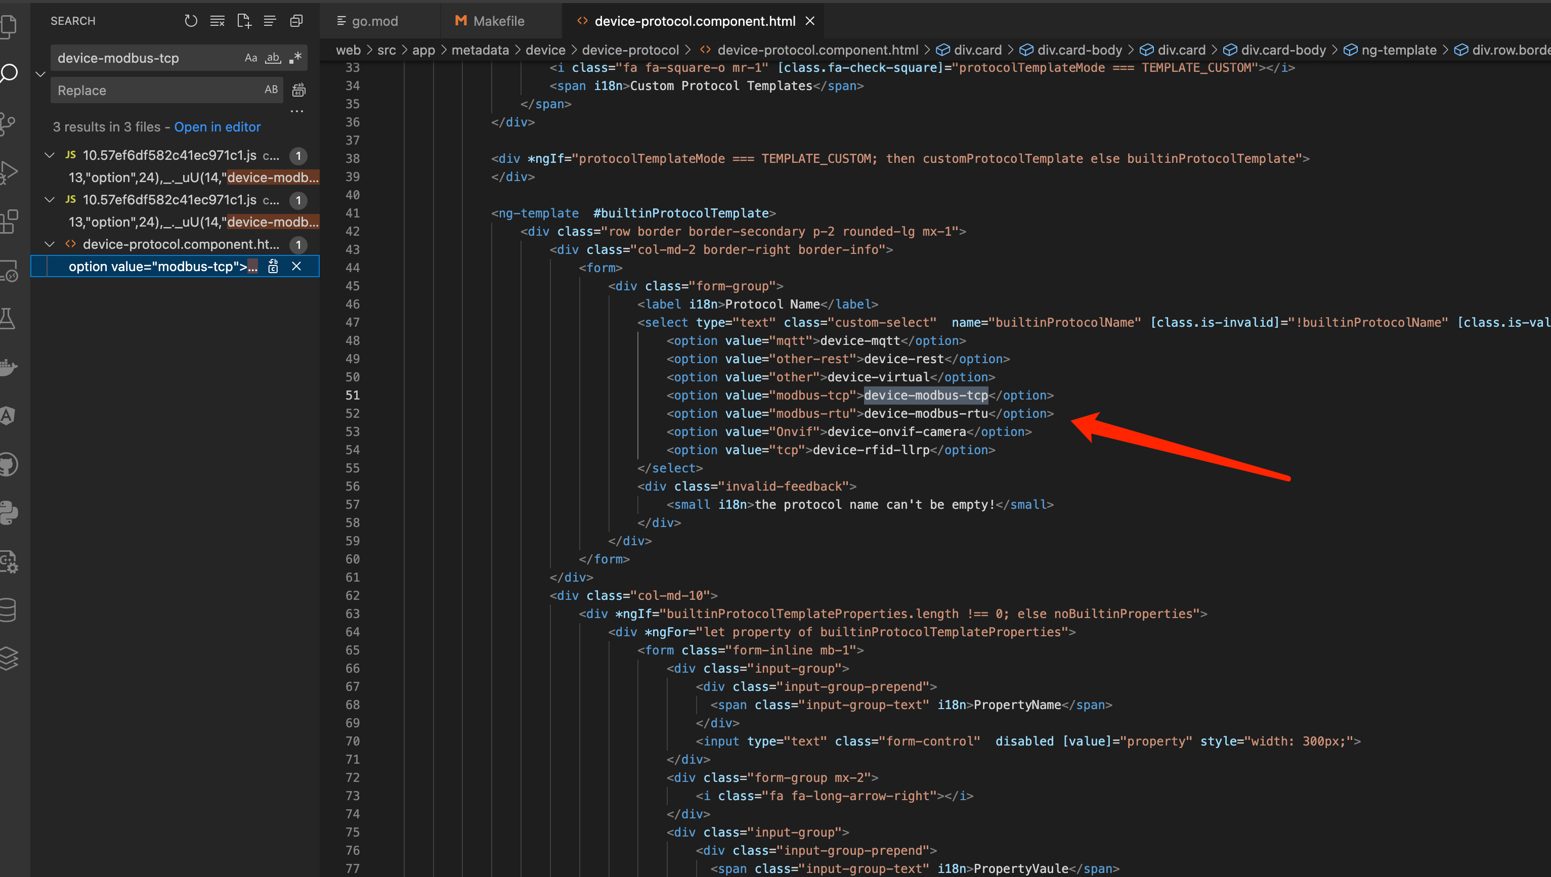This screenshot has width=1551, height=877.
Task: Collapse device-protocol.component.html result group
Action: [50, 244]
